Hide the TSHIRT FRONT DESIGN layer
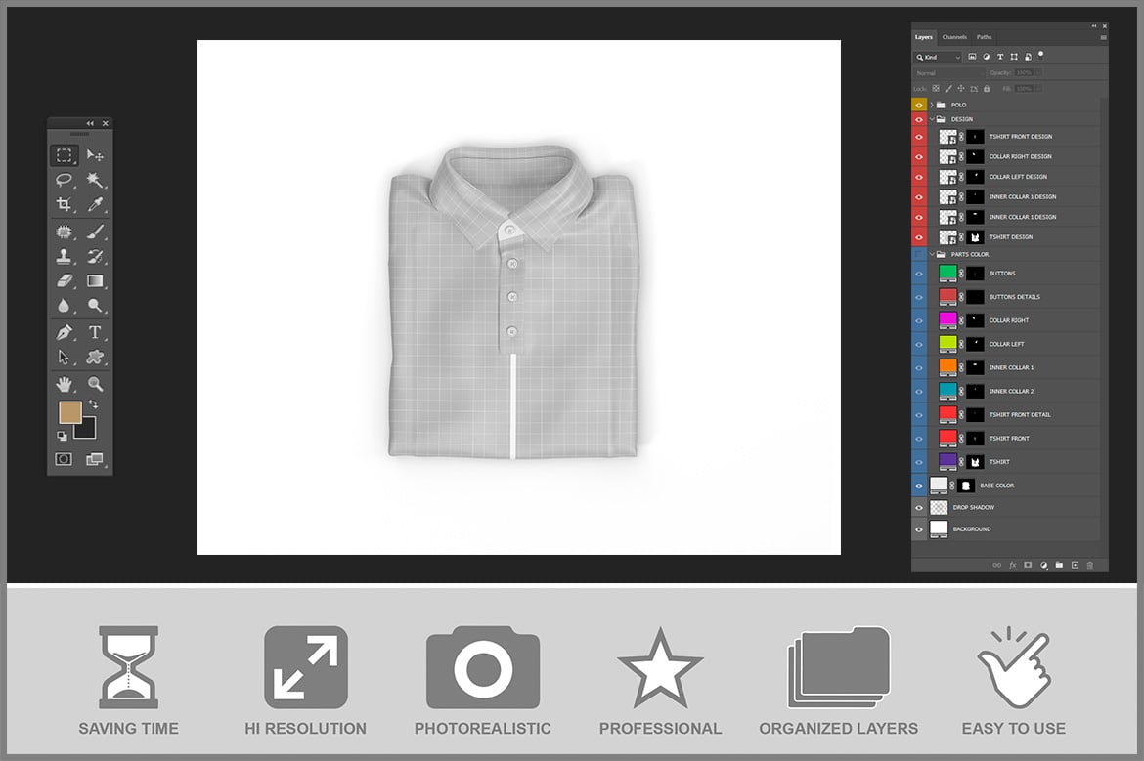Image resolution: width=1144 pixels, height=761 pixels. (x=919, y=137)
